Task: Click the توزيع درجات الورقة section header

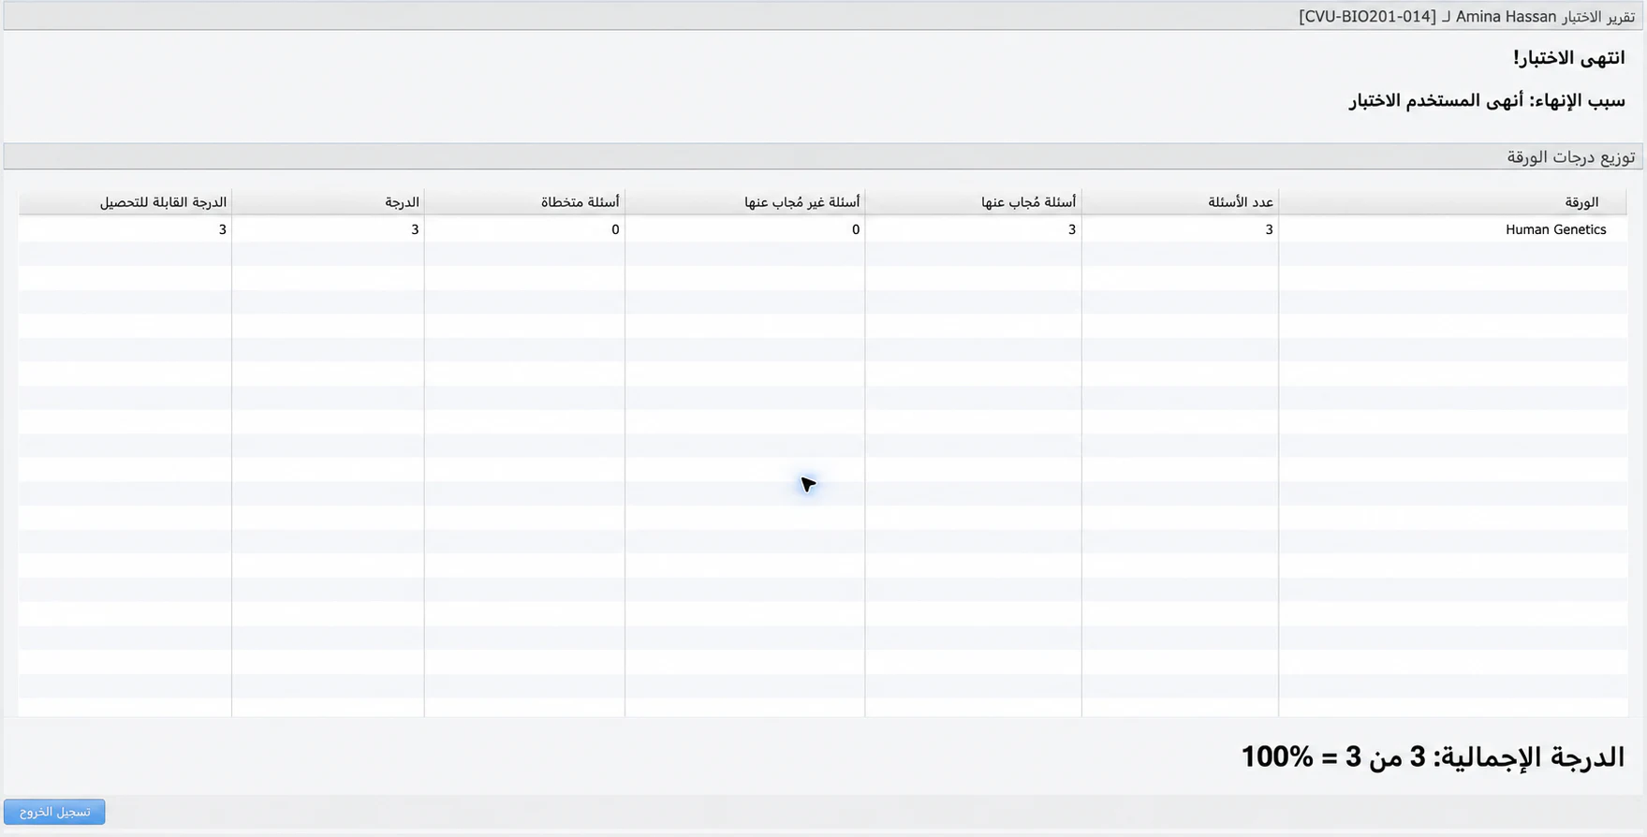Action: (1570, 156)
